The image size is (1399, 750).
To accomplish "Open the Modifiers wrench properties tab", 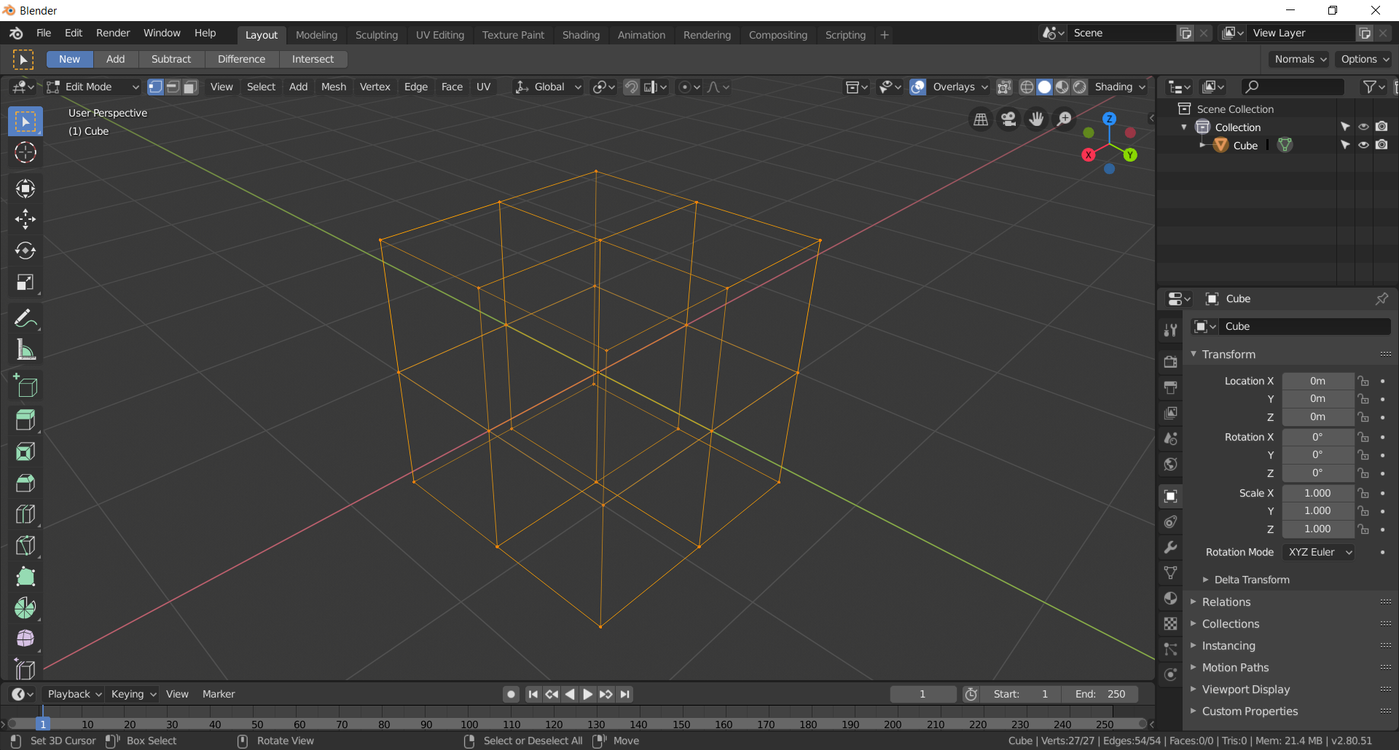I will click(1170, 548).
